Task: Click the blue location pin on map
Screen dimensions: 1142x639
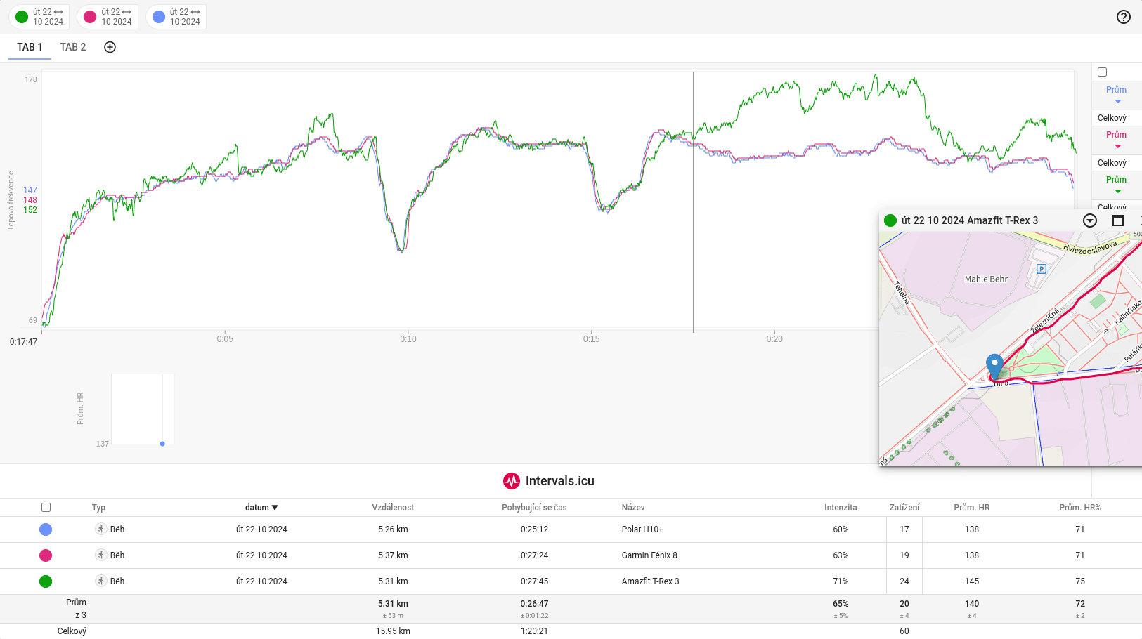Action: tap(994, 366)
